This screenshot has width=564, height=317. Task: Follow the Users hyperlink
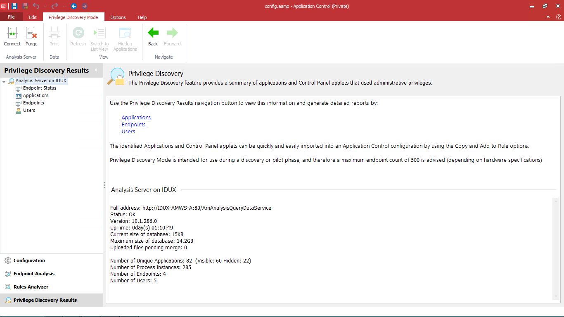pyautogui.click(x=128, y=132)
